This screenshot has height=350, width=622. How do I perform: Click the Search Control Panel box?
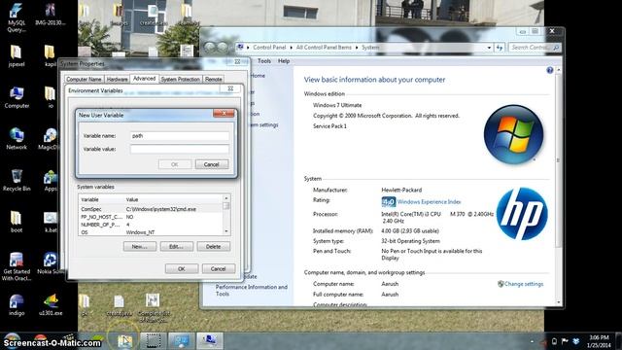tap(535, 48)
